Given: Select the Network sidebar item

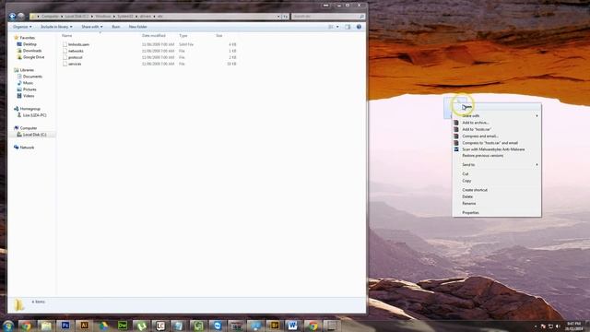Looking at the screenshot, I should pyautogui.click(x=27, y=148).
